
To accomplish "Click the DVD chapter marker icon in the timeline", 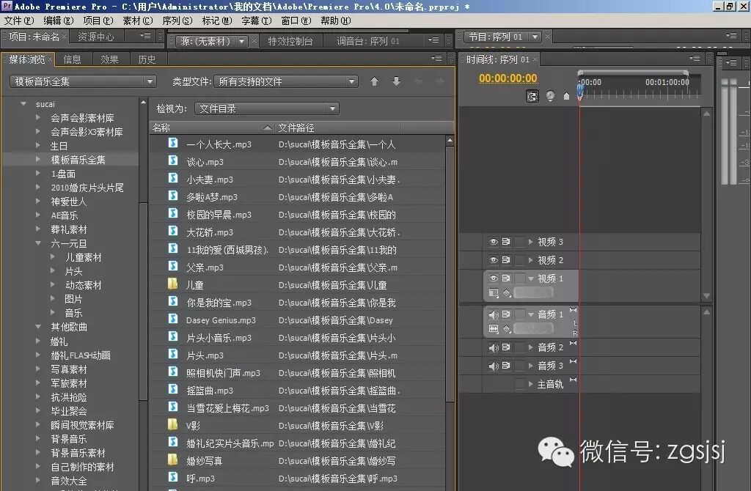I will coord(550,96).
